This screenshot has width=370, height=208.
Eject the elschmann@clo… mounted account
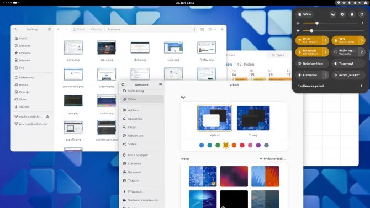click(x=47, y=116)
